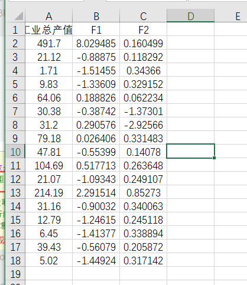Screen dimensions: 247x285
Task: Select row 10 header
Action: [15, 152]
